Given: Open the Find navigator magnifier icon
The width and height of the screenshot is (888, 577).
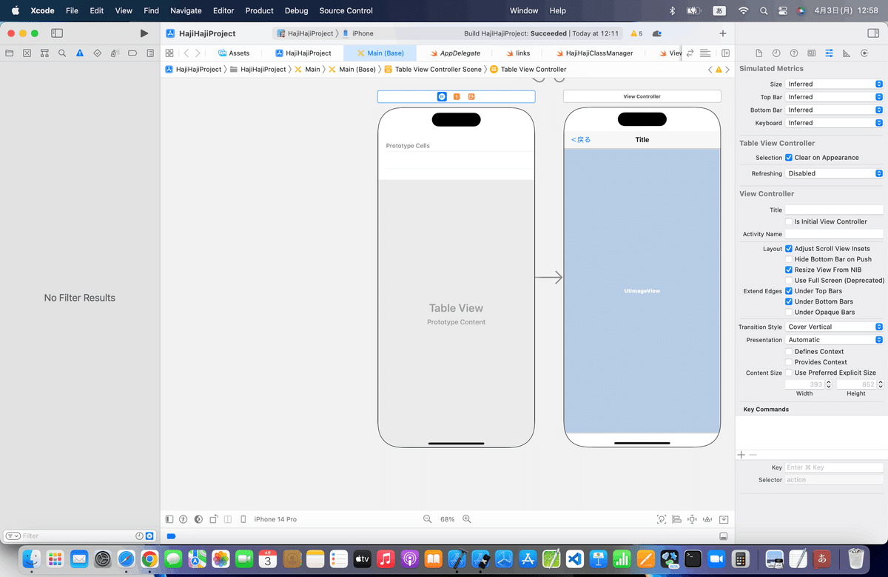Looking at the screenshot, I should click(62, 53).
